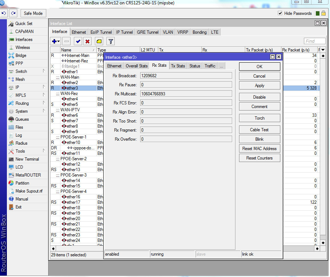Click the Find search field
Screen dimensions: 330x277
[x=314, y=41]
